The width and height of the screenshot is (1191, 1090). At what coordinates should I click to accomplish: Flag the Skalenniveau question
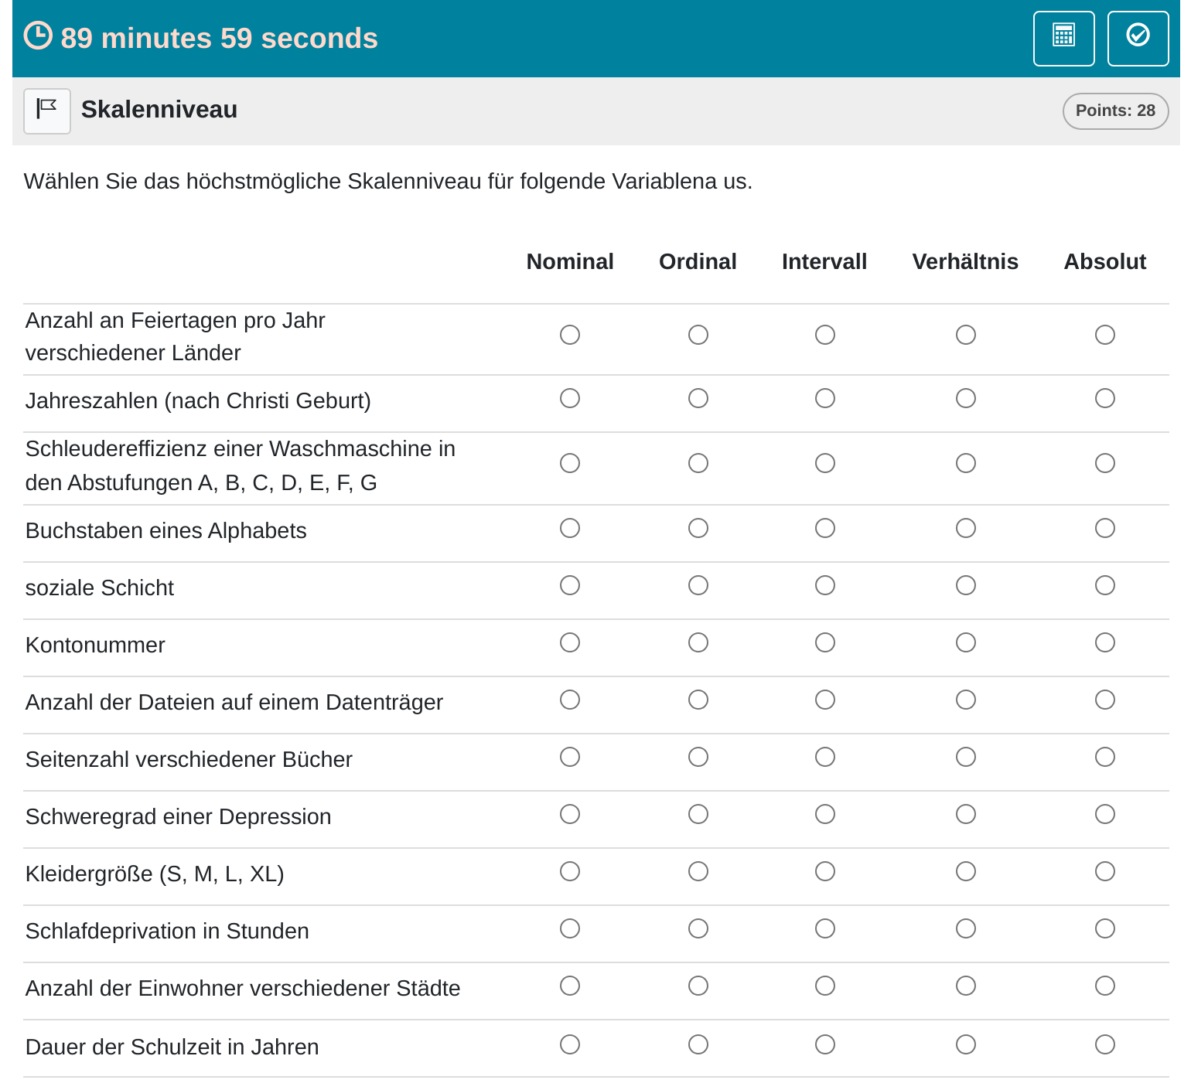[47, 111]
